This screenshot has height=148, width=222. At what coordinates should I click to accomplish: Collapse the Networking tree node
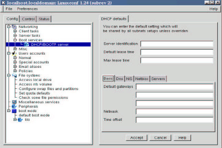click(x=9, y=26)
